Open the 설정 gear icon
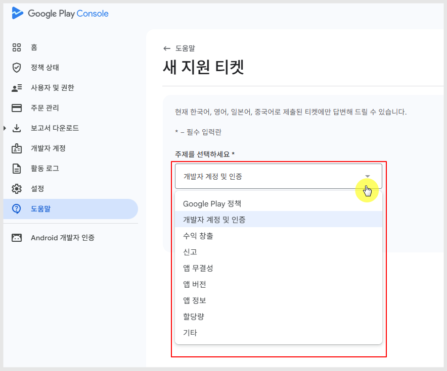447x371 pixels. (17, 189)
